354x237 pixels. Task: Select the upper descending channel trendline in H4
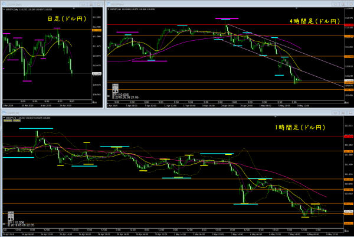285,46
